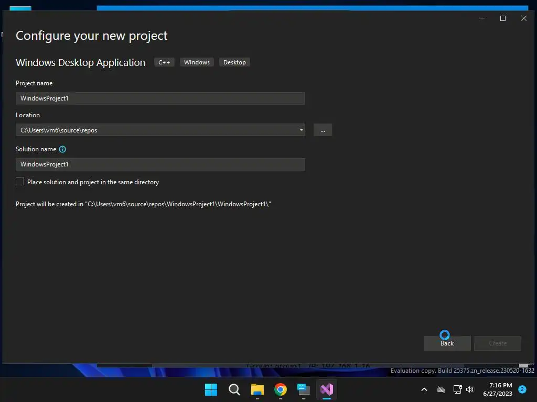The height and width of the screenshot is (402, 537).
Task: Enable Place solution and project in same directory
Action: coord(20,182)
